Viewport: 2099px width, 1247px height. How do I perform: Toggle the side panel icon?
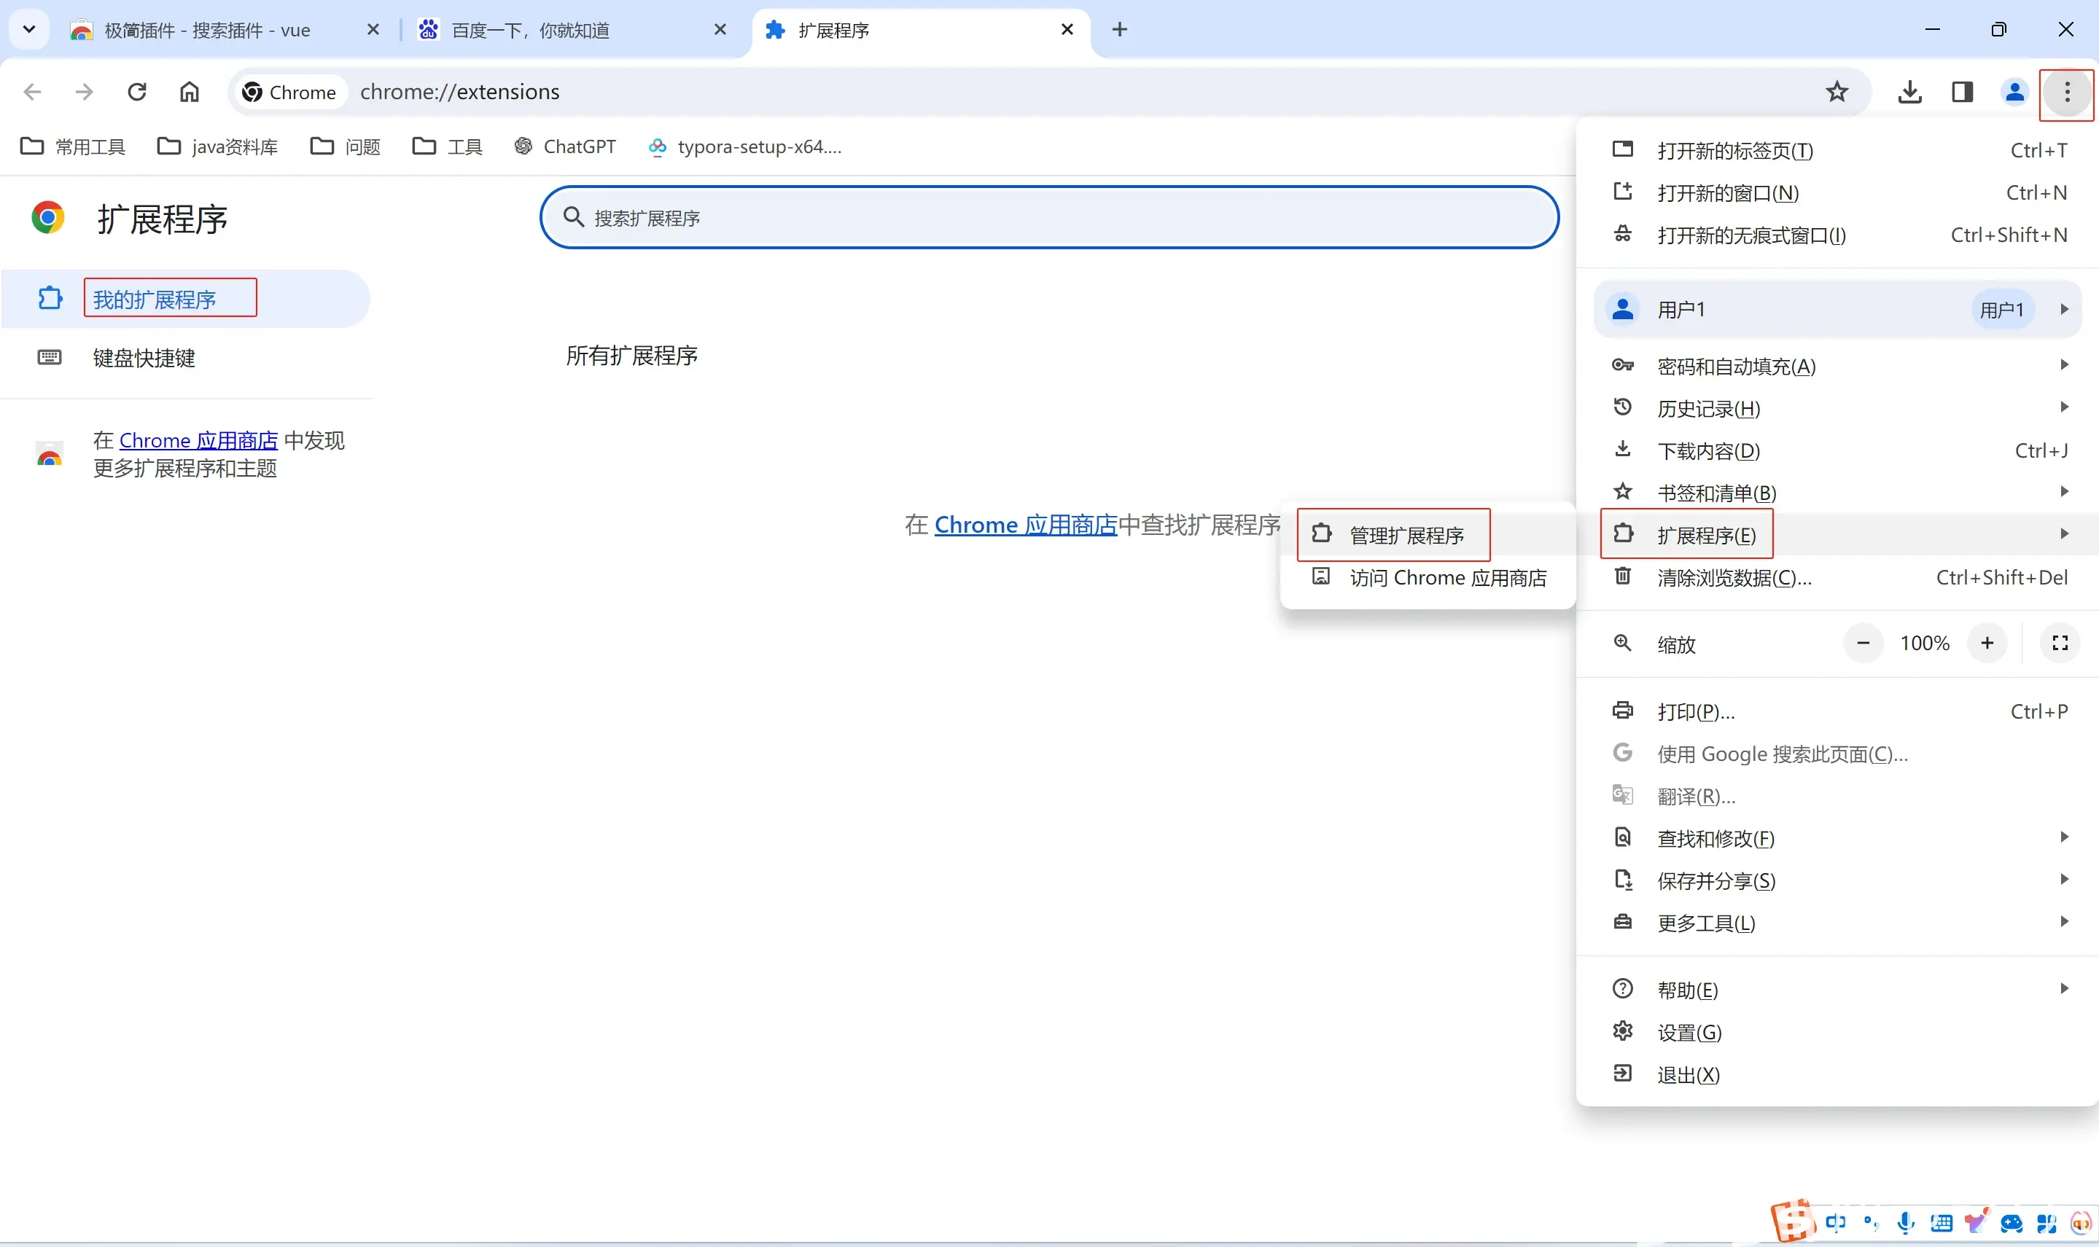[x=1962, y=92]
